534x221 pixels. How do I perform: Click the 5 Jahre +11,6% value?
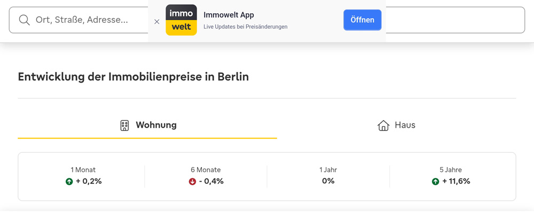pyautogui.click(x=456, y=181)
